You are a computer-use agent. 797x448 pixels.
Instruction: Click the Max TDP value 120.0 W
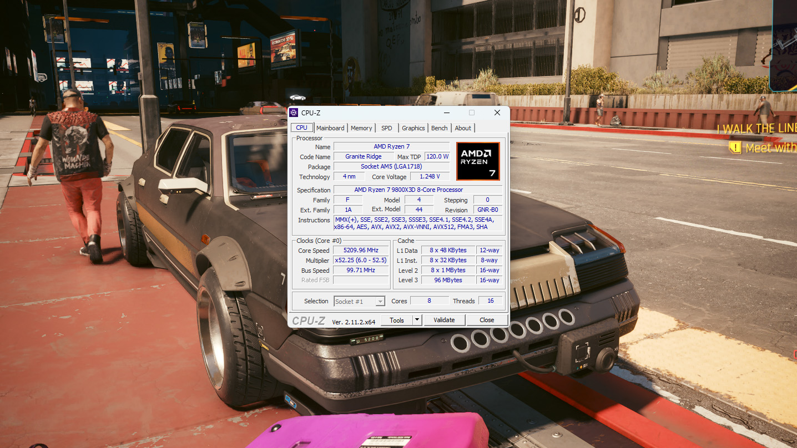coord(437,157)
